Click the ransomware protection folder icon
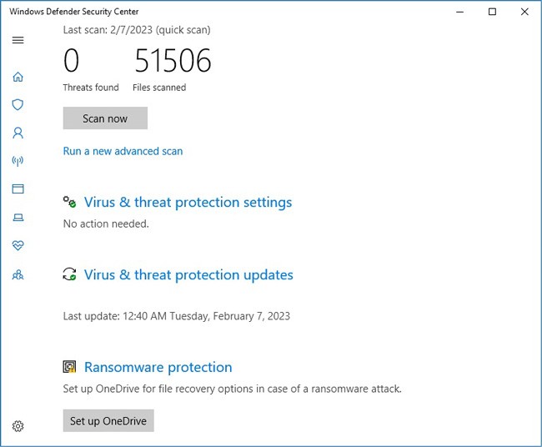 pyautogui.click(x=69, y=366)
